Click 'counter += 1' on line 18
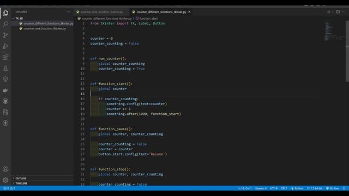The image size is (349, 196). pos(119,109)
